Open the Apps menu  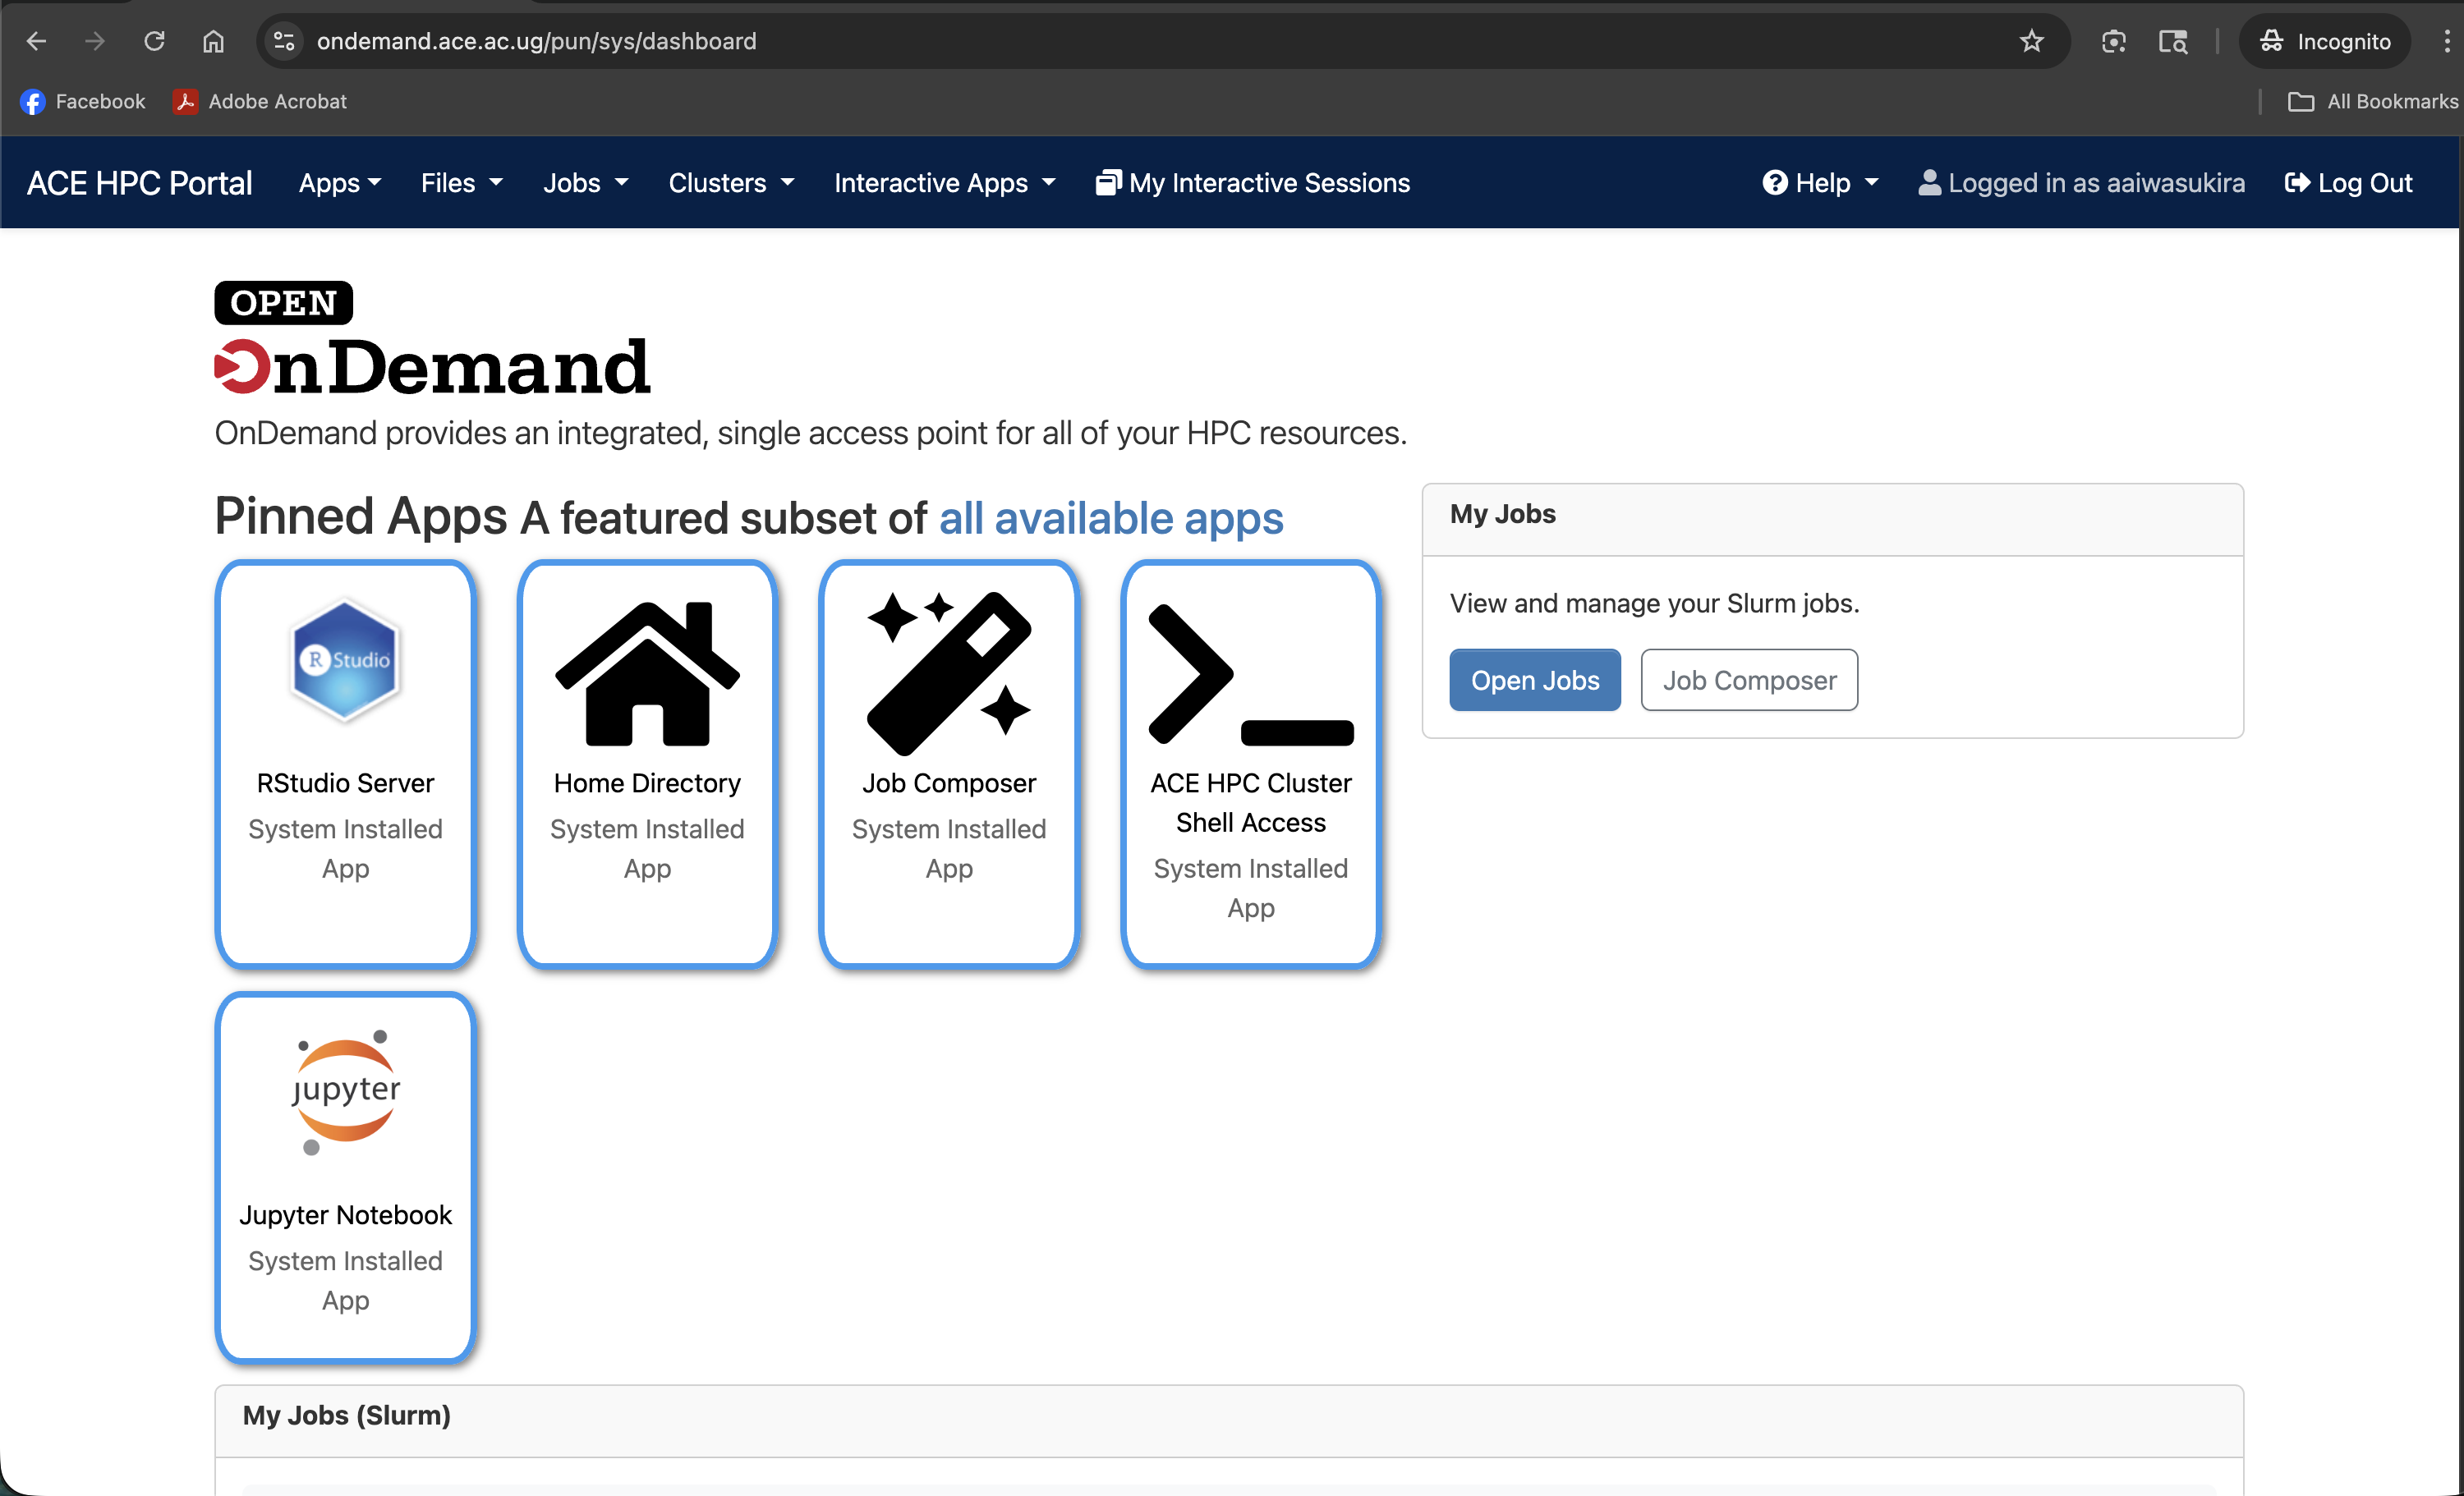click(x=339, y=182)
